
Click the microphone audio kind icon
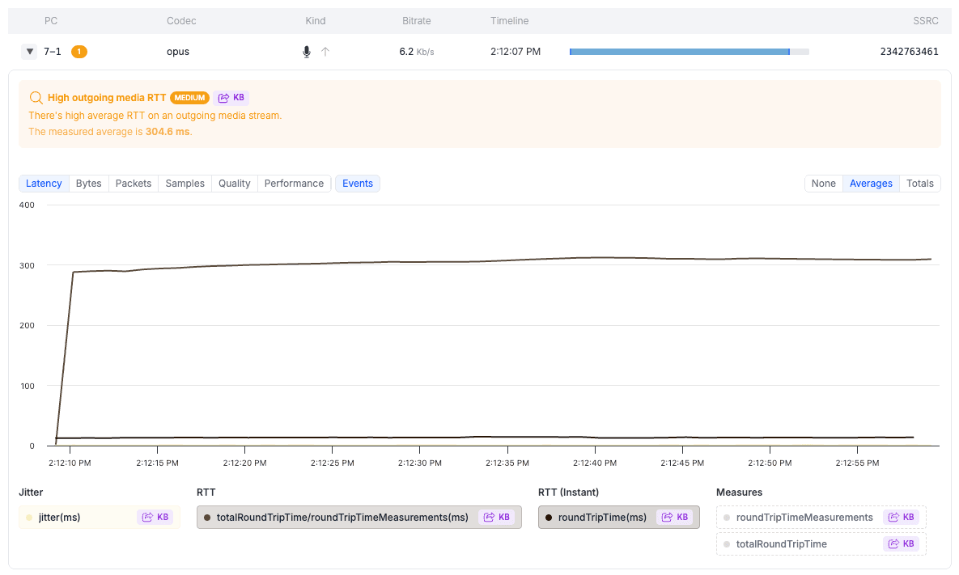[x=307, y=52]
